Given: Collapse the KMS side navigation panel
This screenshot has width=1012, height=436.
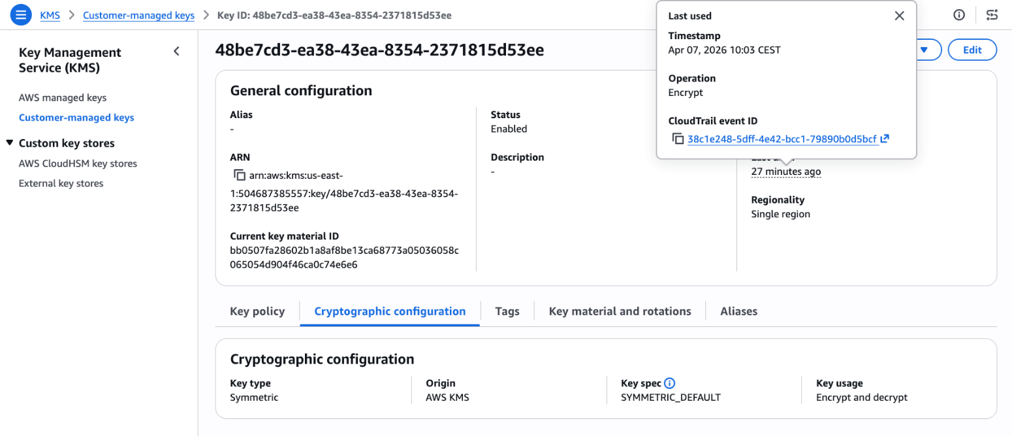Looking at the screenshot, I should [x=176, y=52].
